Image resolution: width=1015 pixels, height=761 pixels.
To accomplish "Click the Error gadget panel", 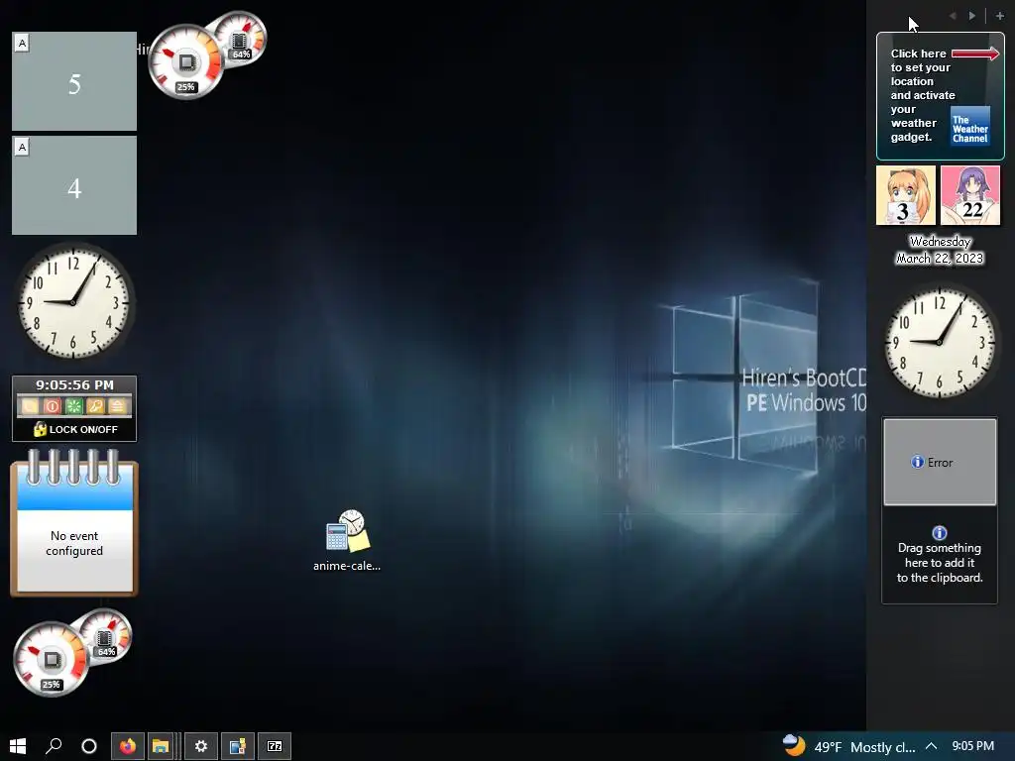I will [x=940, y=462].
